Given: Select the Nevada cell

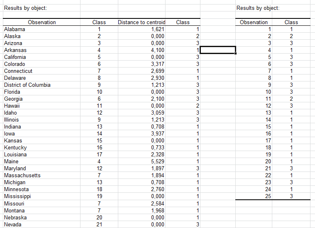Looking at the screenshot, I should click(x=41, y=224).
